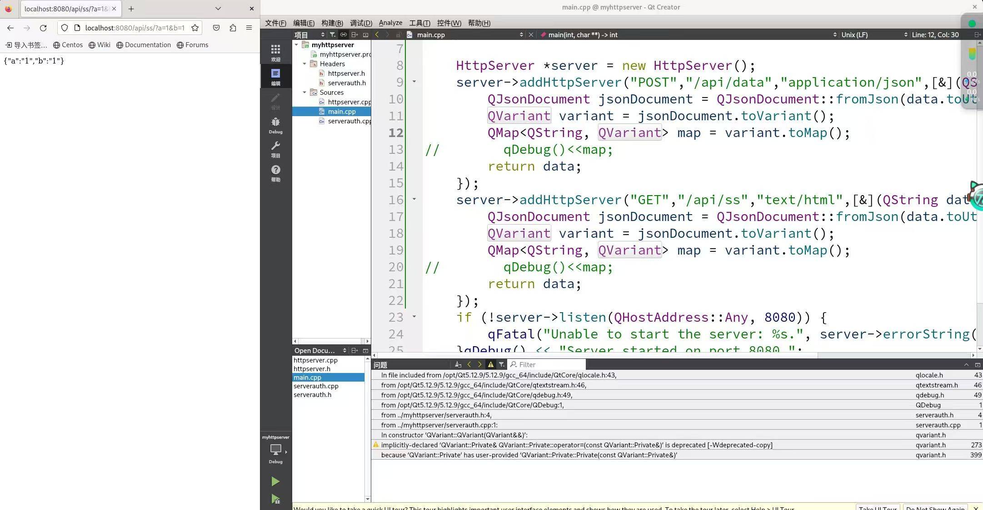Image resolution: width=983 pixels, height=510 pixels.
Task: Clear the issues pane with the broom icon
Action: pos(458,365)
